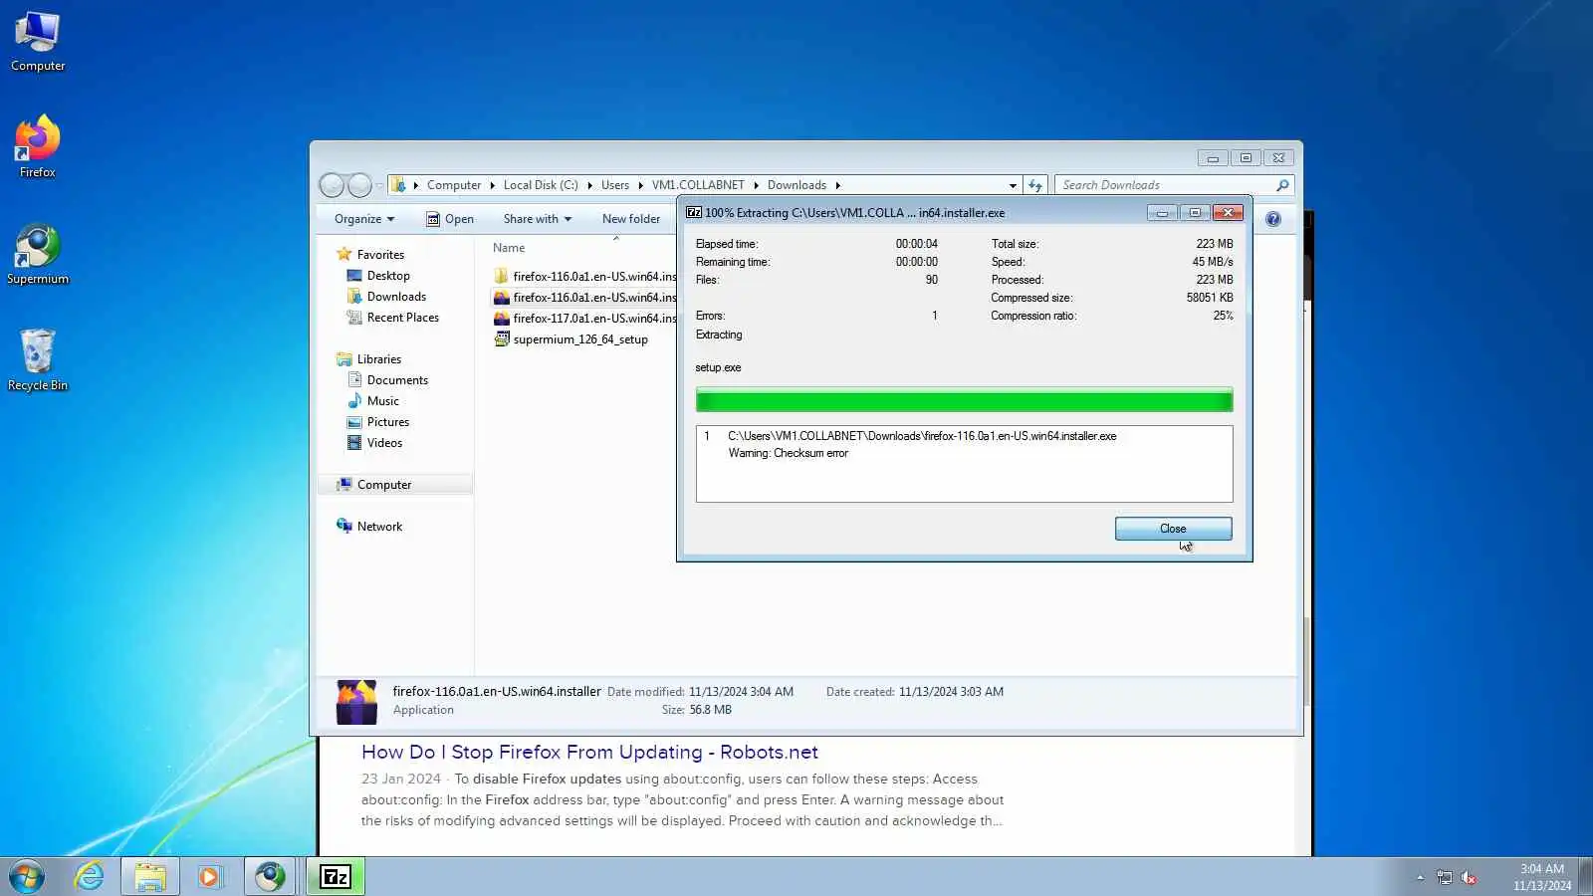Open the Music library

tap(373, 401)
